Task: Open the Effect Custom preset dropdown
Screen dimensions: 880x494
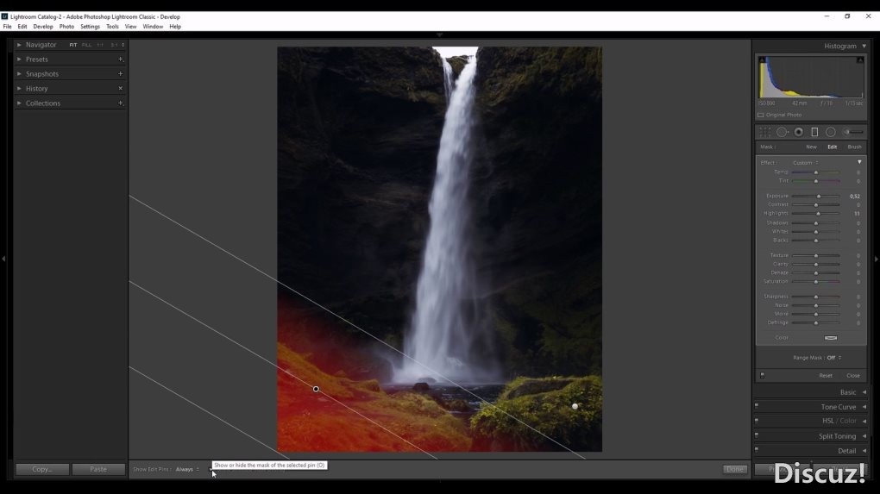Action: tap(805, 163)
